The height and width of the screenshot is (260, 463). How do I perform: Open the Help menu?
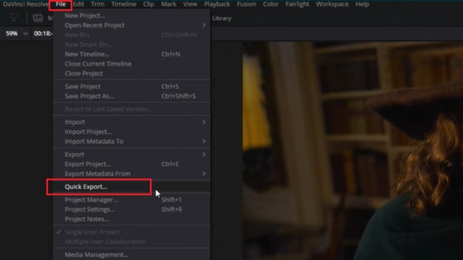point(362,4)
